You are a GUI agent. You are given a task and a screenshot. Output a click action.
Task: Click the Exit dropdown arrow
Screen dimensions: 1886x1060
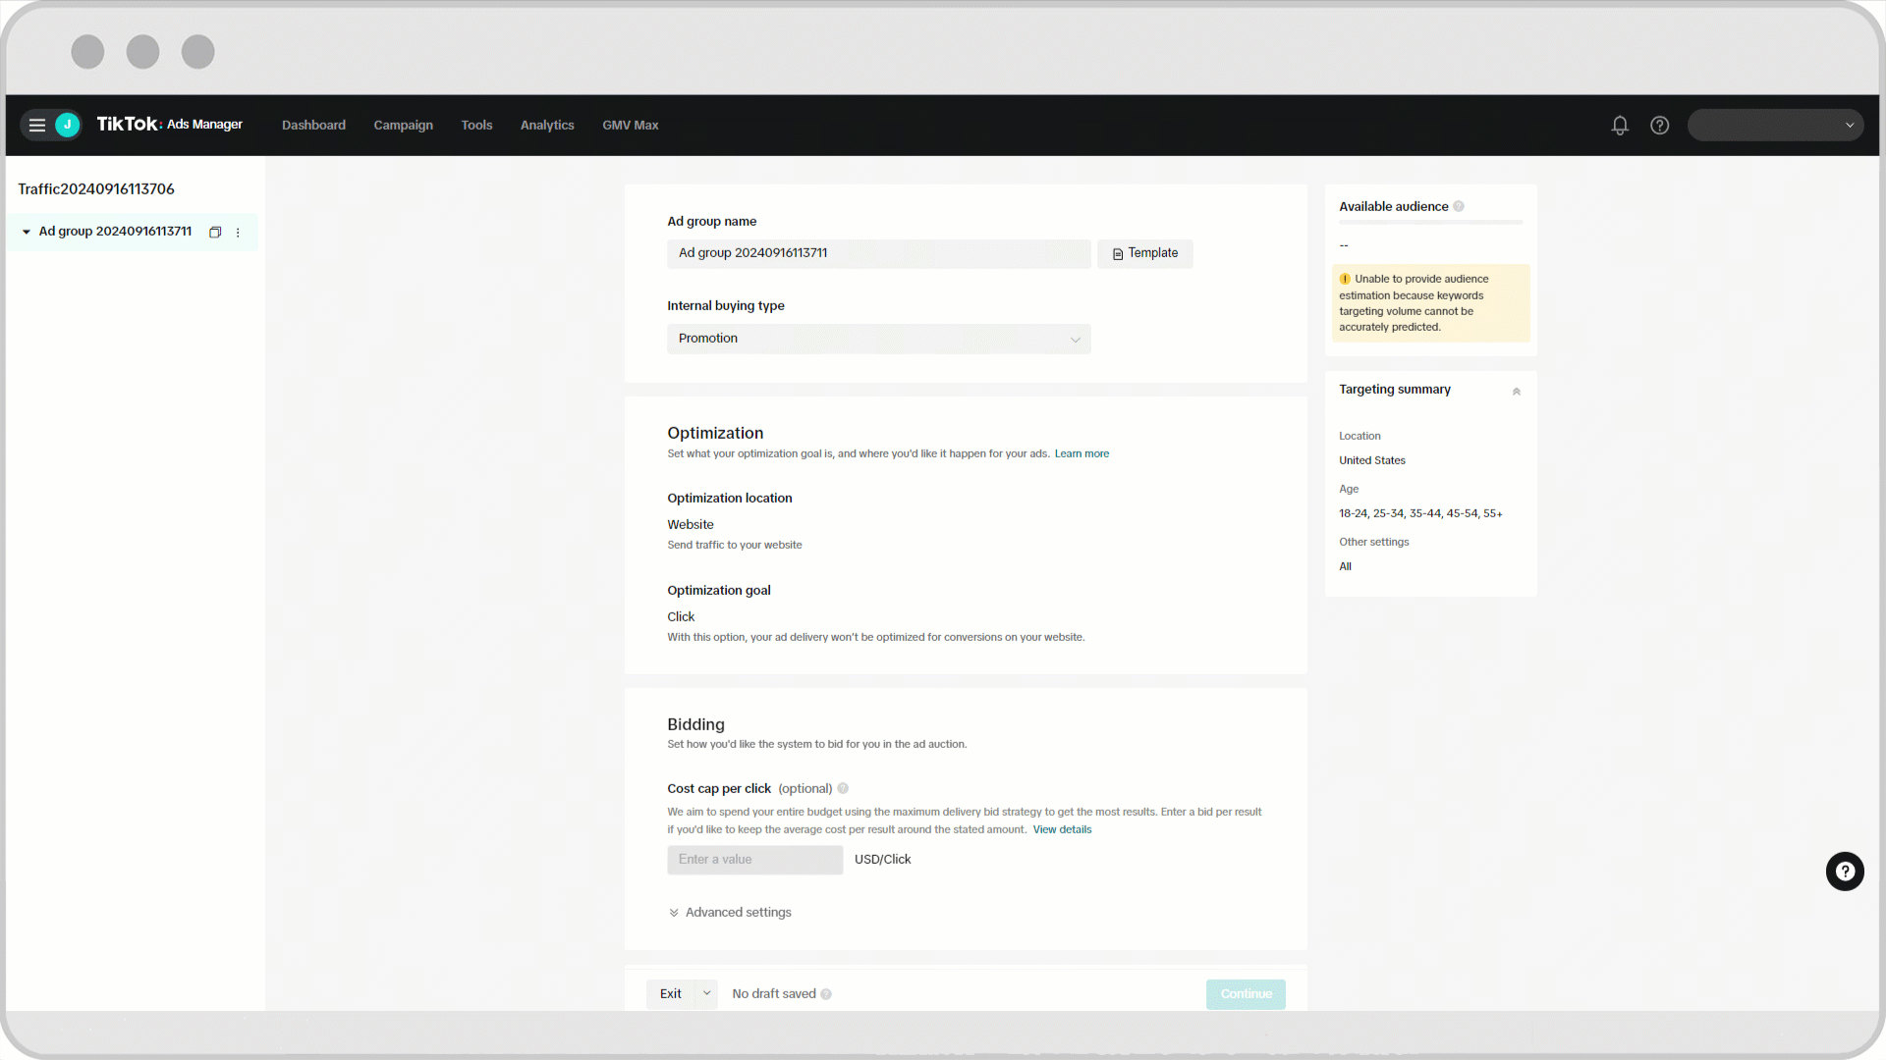[706, 992]
